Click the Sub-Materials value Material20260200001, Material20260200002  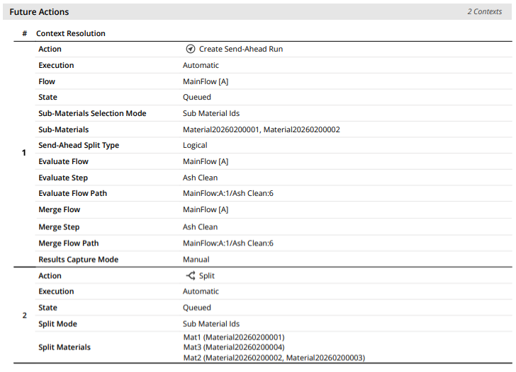click(x=262, y=129)
